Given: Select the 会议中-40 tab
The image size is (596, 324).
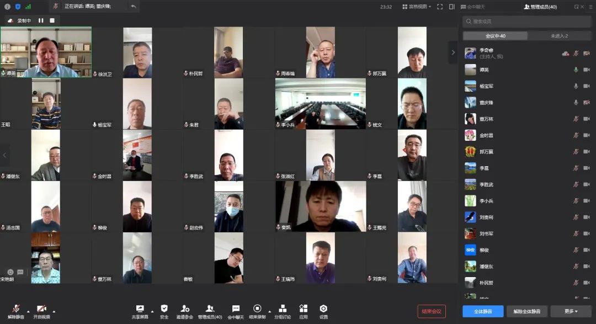Looking at the screenshot, I should pyautogui.click(x=495, y=36).
